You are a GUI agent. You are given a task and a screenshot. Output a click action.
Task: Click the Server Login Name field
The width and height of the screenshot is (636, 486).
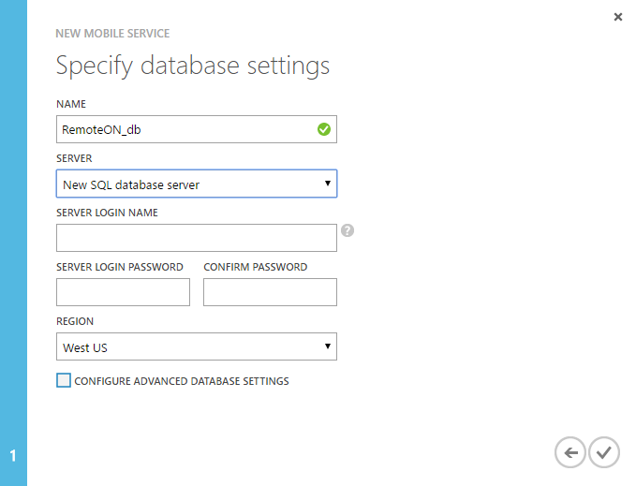point(196,238)
